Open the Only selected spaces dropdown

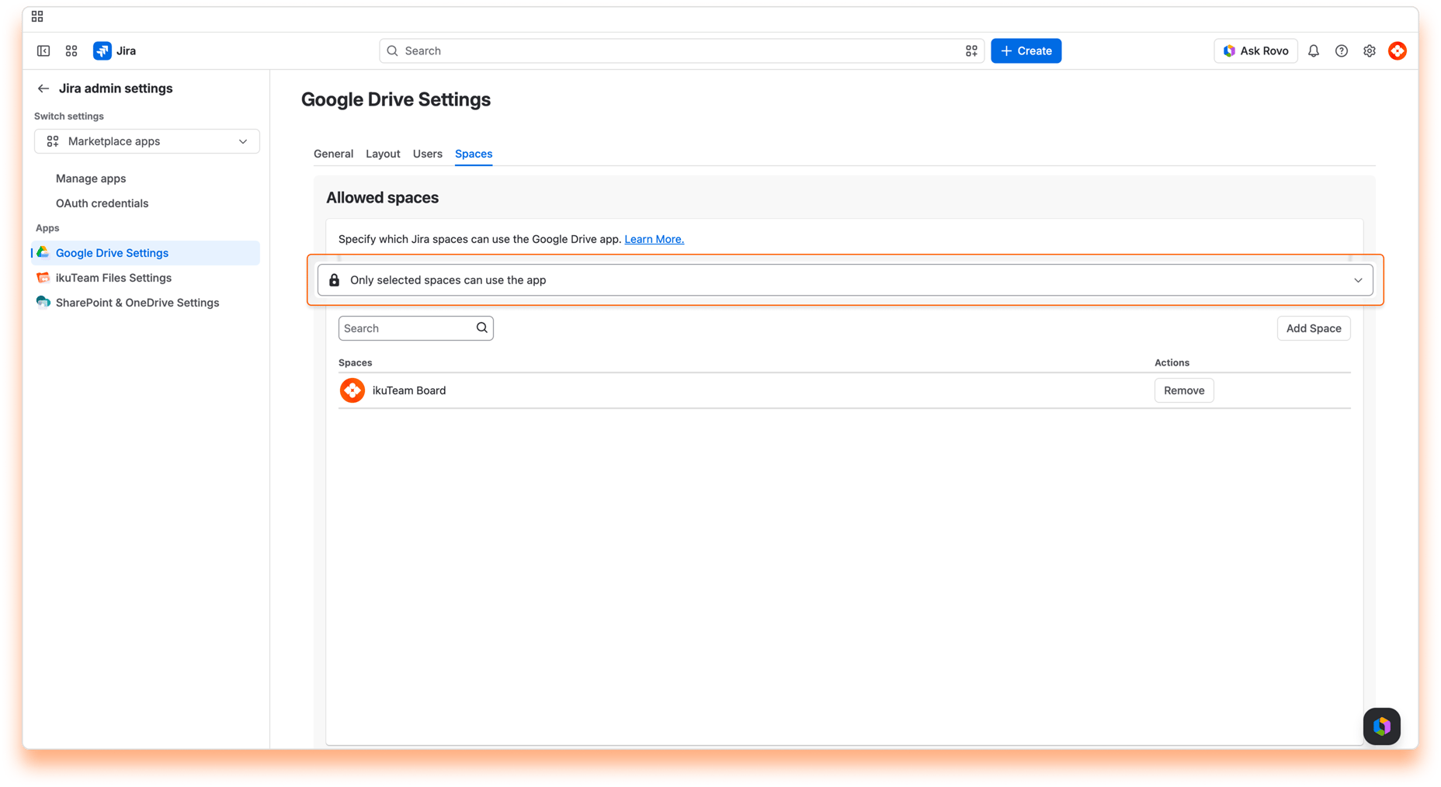tap(845, 280)
